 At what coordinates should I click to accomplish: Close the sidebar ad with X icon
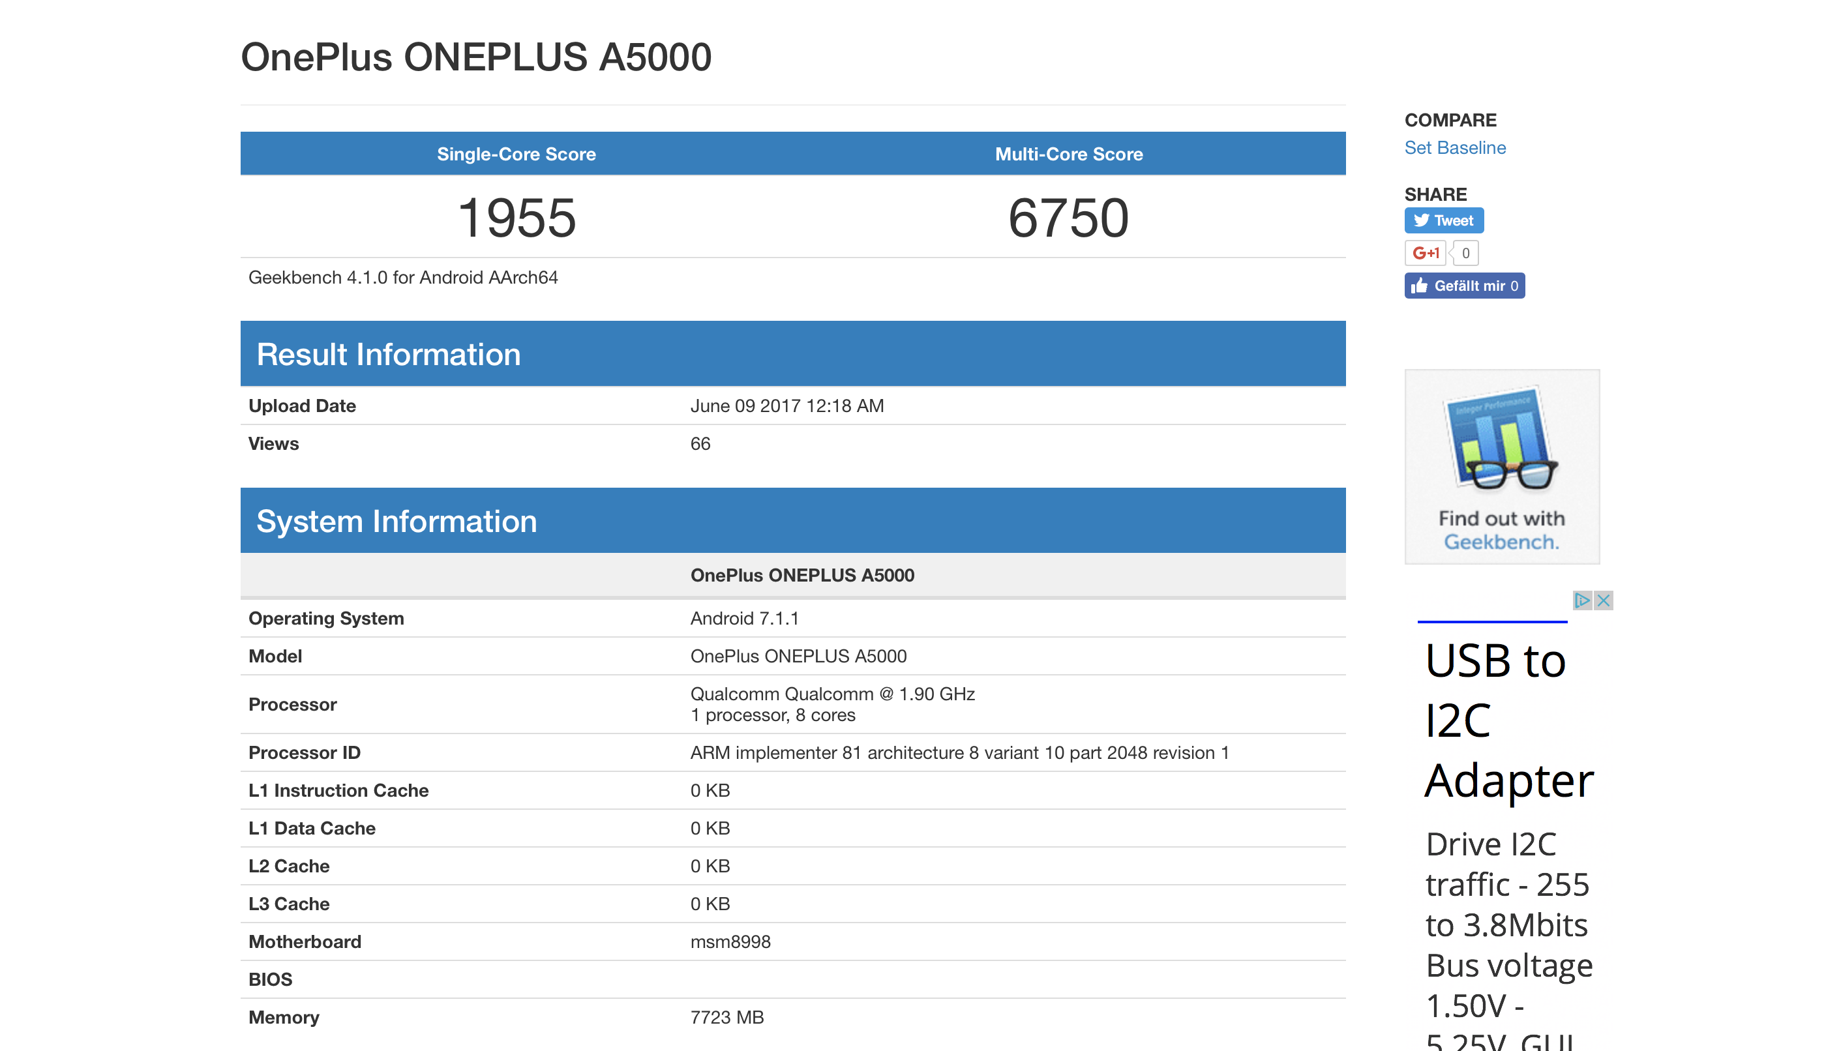(x=1603, y=600)
